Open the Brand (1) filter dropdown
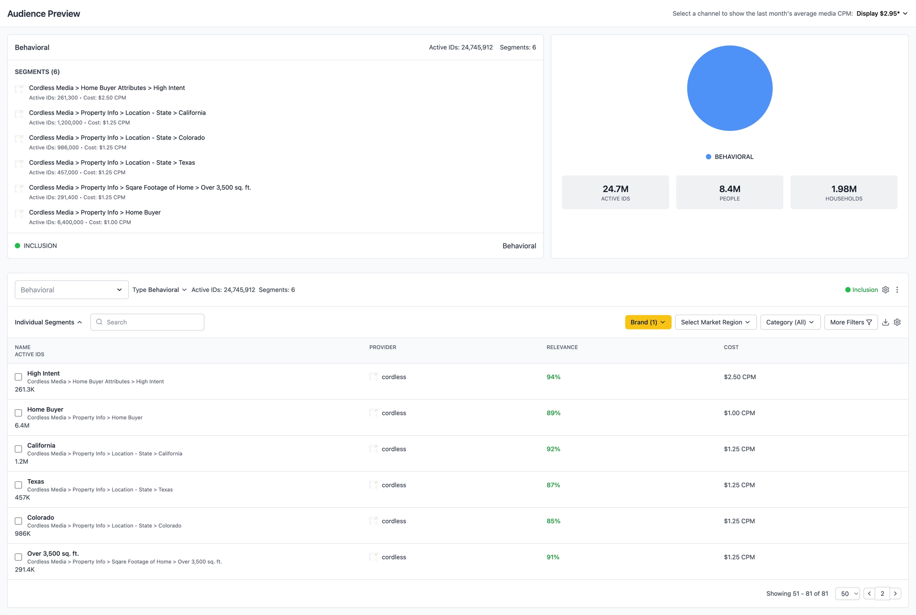916x615 pixels. (647, 322)
